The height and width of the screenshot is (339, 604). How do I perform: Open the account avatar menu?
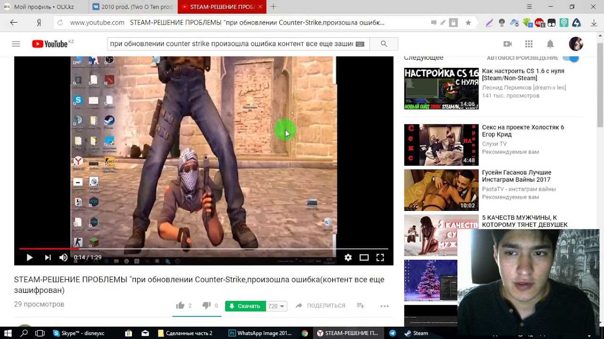coord(576,44)
